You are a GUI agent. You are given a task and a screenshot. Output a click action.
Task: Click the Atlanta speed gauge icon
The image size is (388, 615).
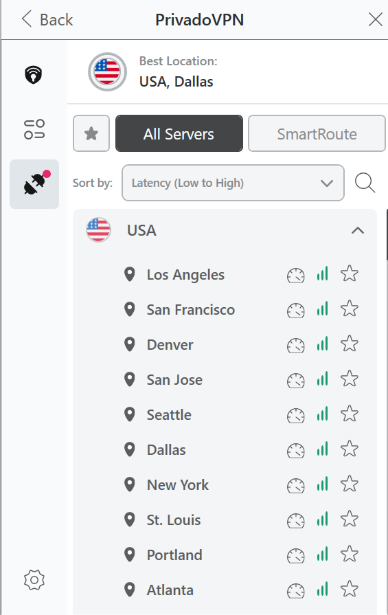pyautogui.click(x=296, y=591)
